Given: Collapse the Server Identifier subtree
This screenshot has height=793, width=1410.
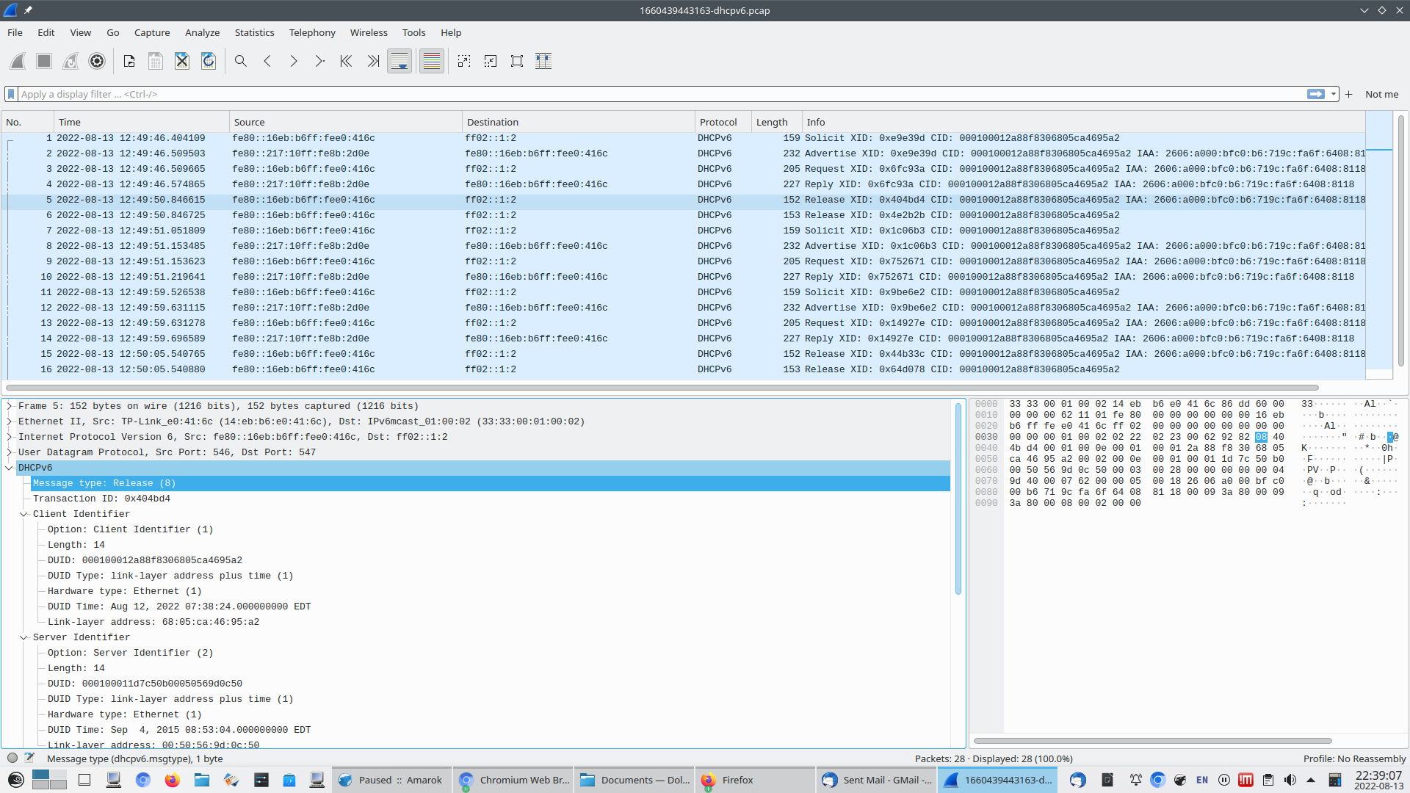Looking at the screenshot, I should [x=23, y=637].
